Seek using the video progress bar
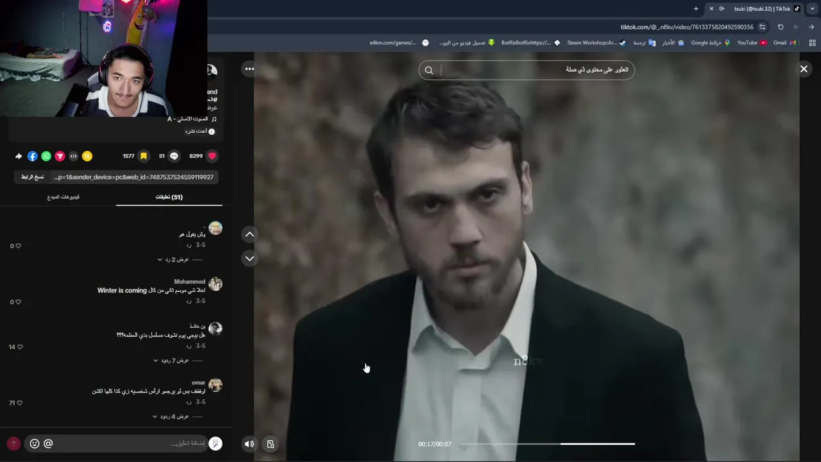Screen dimensions: 821x462 click(547, 443)
